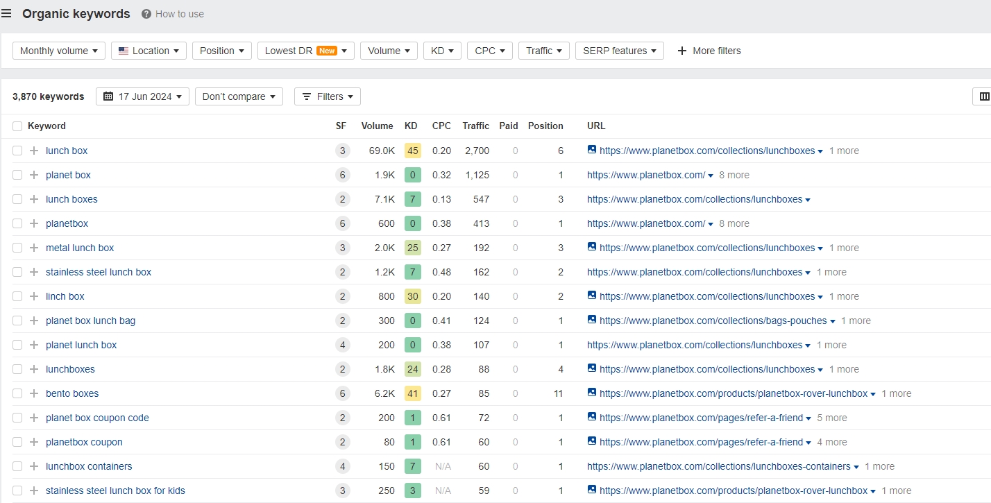Open the Don't compare dropdown
This screenshot has width=991, height=503.
pyautogui.click(x=239, y=96)
